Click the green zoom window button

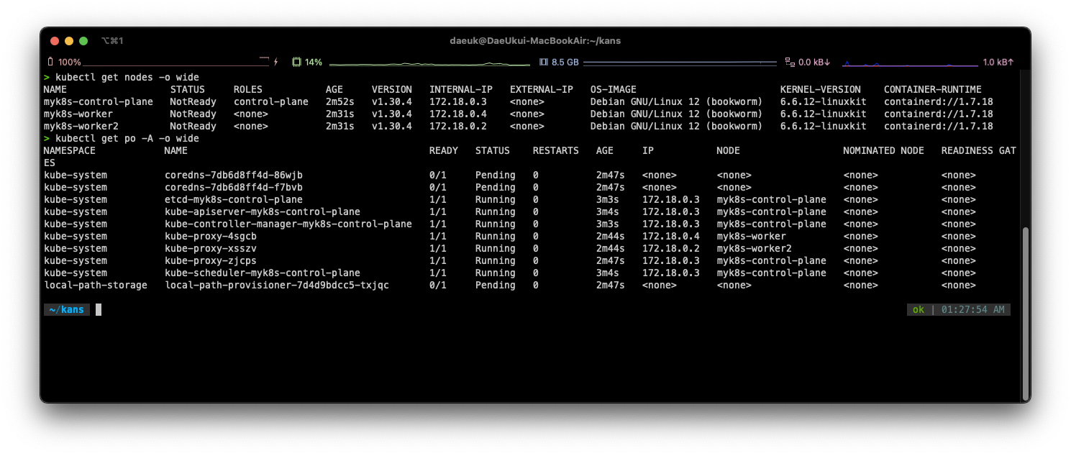click(83, 41)
